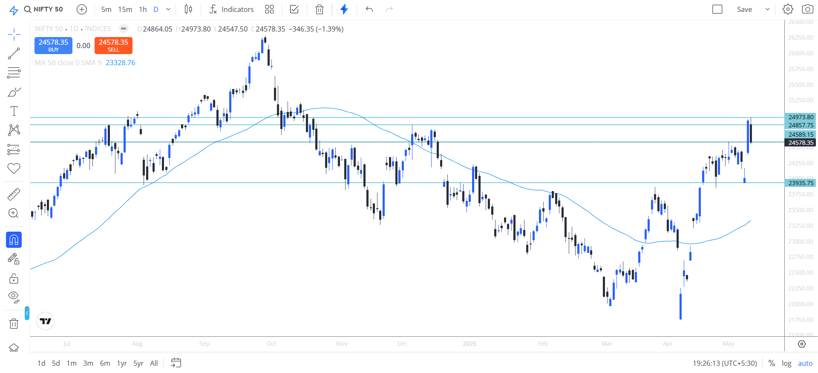The image size is (818, 373).
Task: Click the 24973.80 price line label
Action: click(801, 117)
